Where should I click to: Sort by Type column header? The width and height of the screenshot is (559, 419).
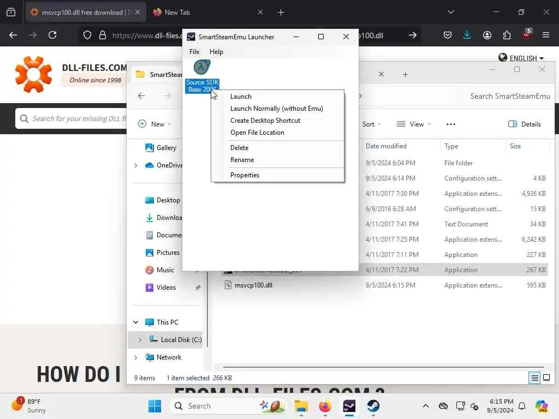(451, 146)
